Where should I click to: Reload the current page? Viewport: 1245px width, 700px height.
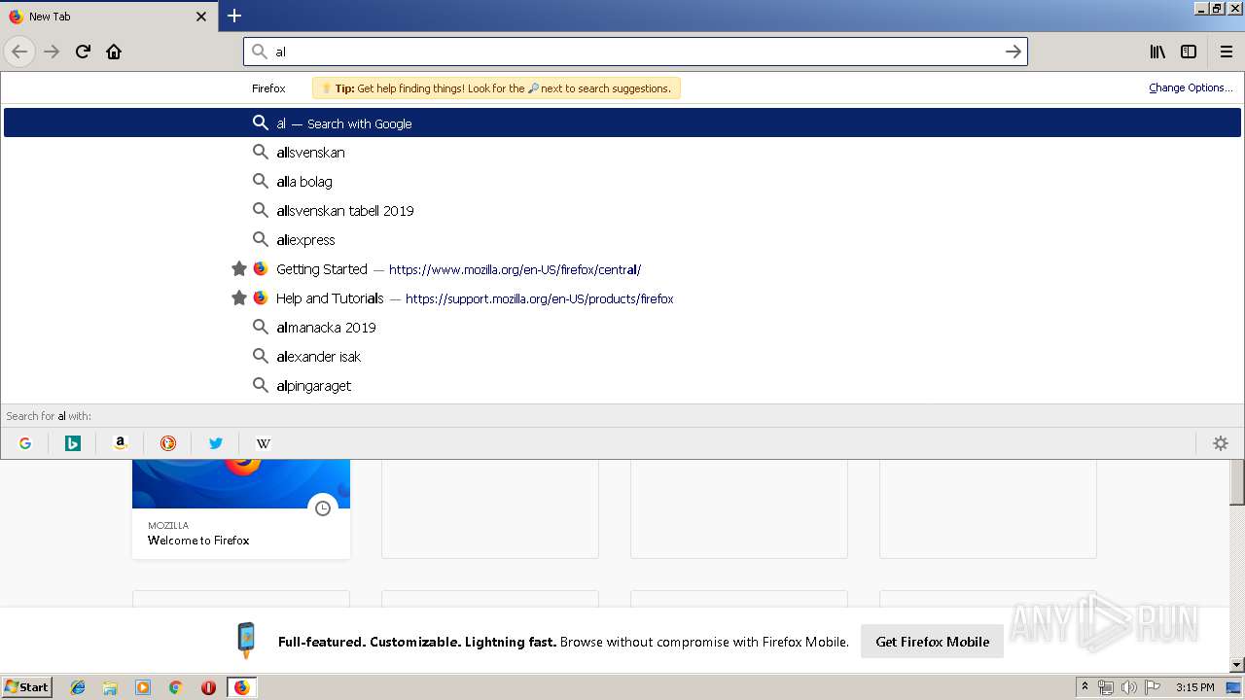(83, 52)
